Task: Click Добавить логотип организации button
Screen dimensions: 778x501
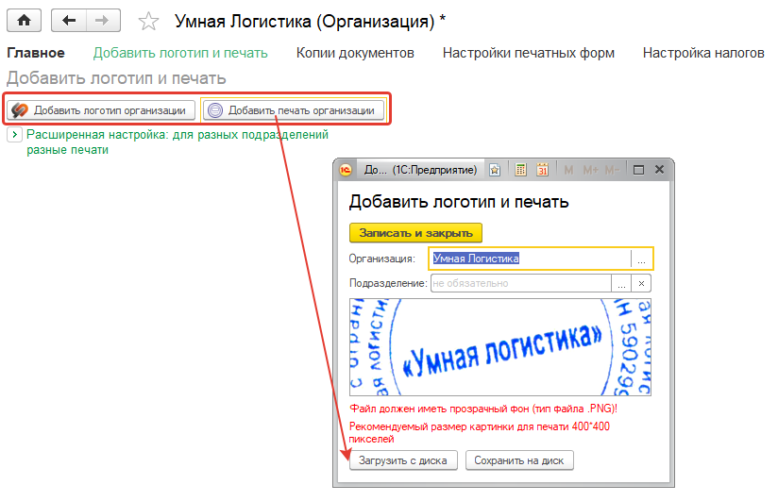Action: 101,110
